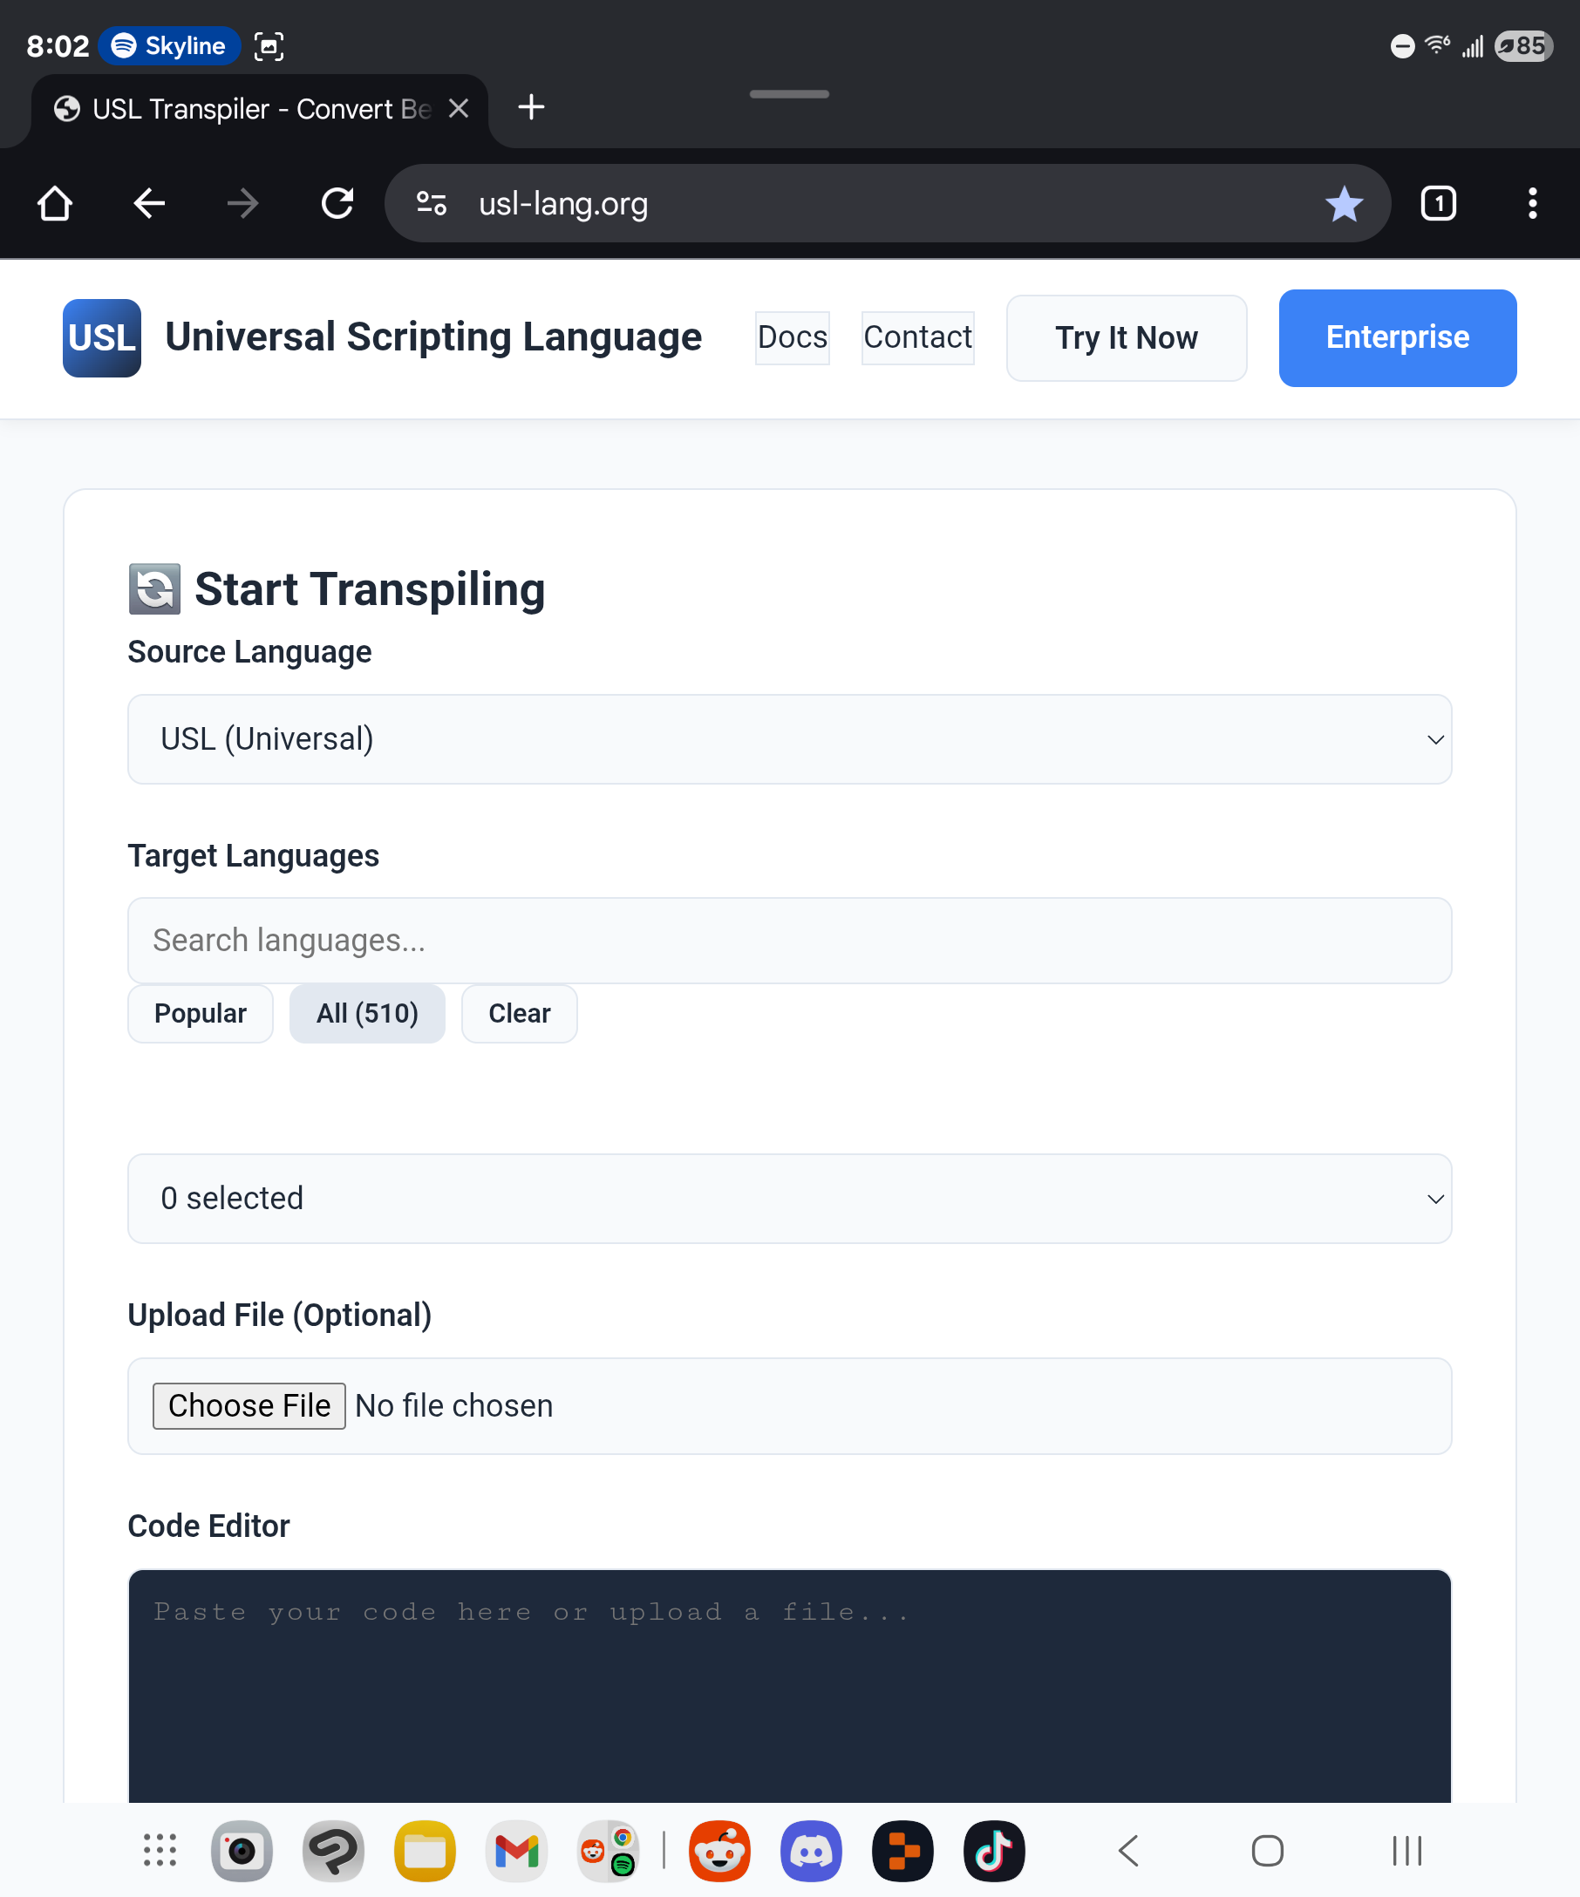Click the blue Enterprise button
The image size is (1580, 1897).
pos(1397,338)
